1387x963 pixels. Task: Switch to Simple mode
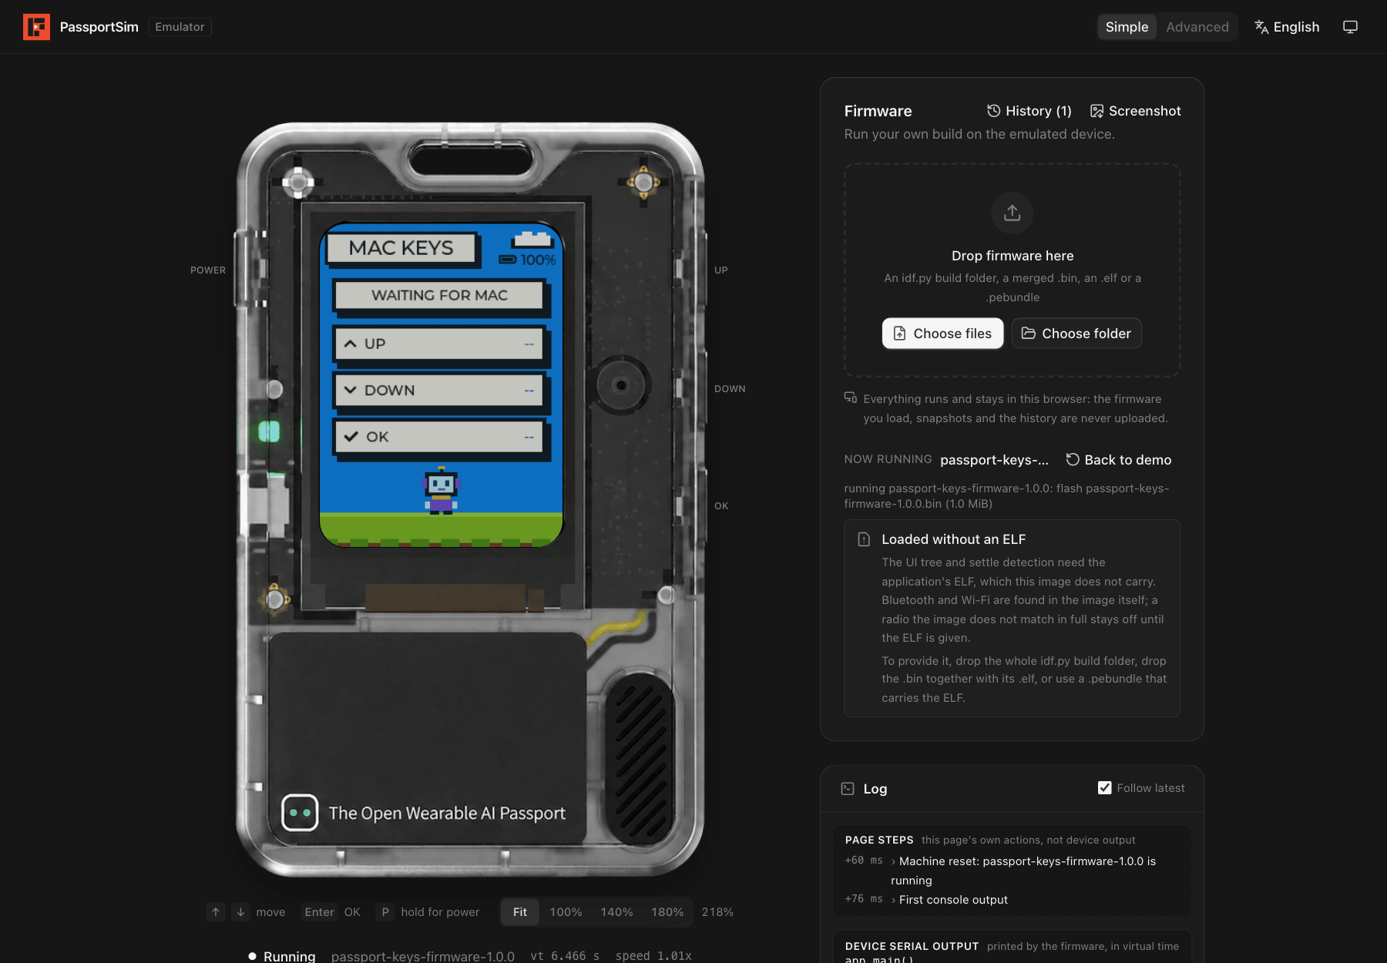1127,27
